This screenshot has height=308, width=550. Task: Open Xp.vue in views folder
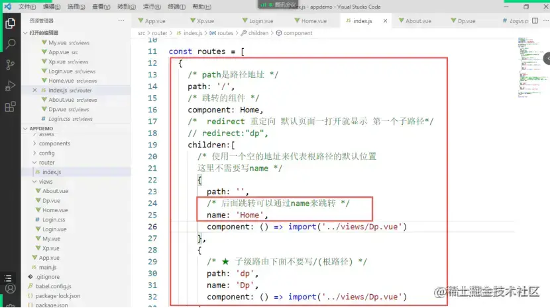[x=50, y=248]
